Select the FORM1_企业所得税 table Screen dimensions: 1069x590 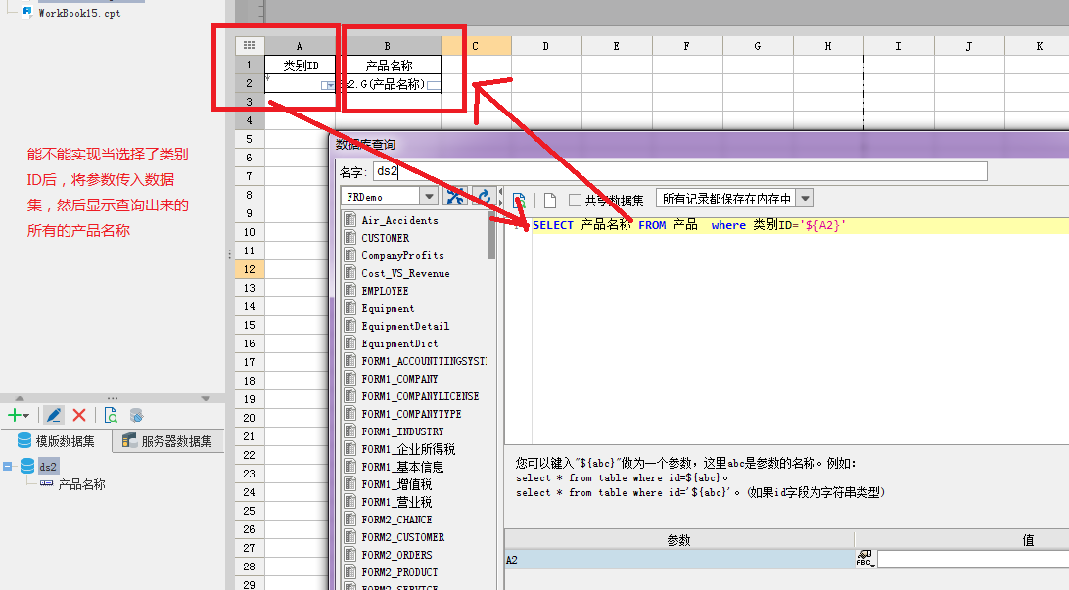[407, 449]
